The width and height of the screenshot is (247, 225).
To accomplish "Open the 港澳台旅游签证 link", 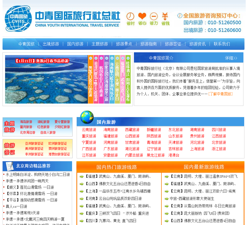I will [x=59, y=154].
